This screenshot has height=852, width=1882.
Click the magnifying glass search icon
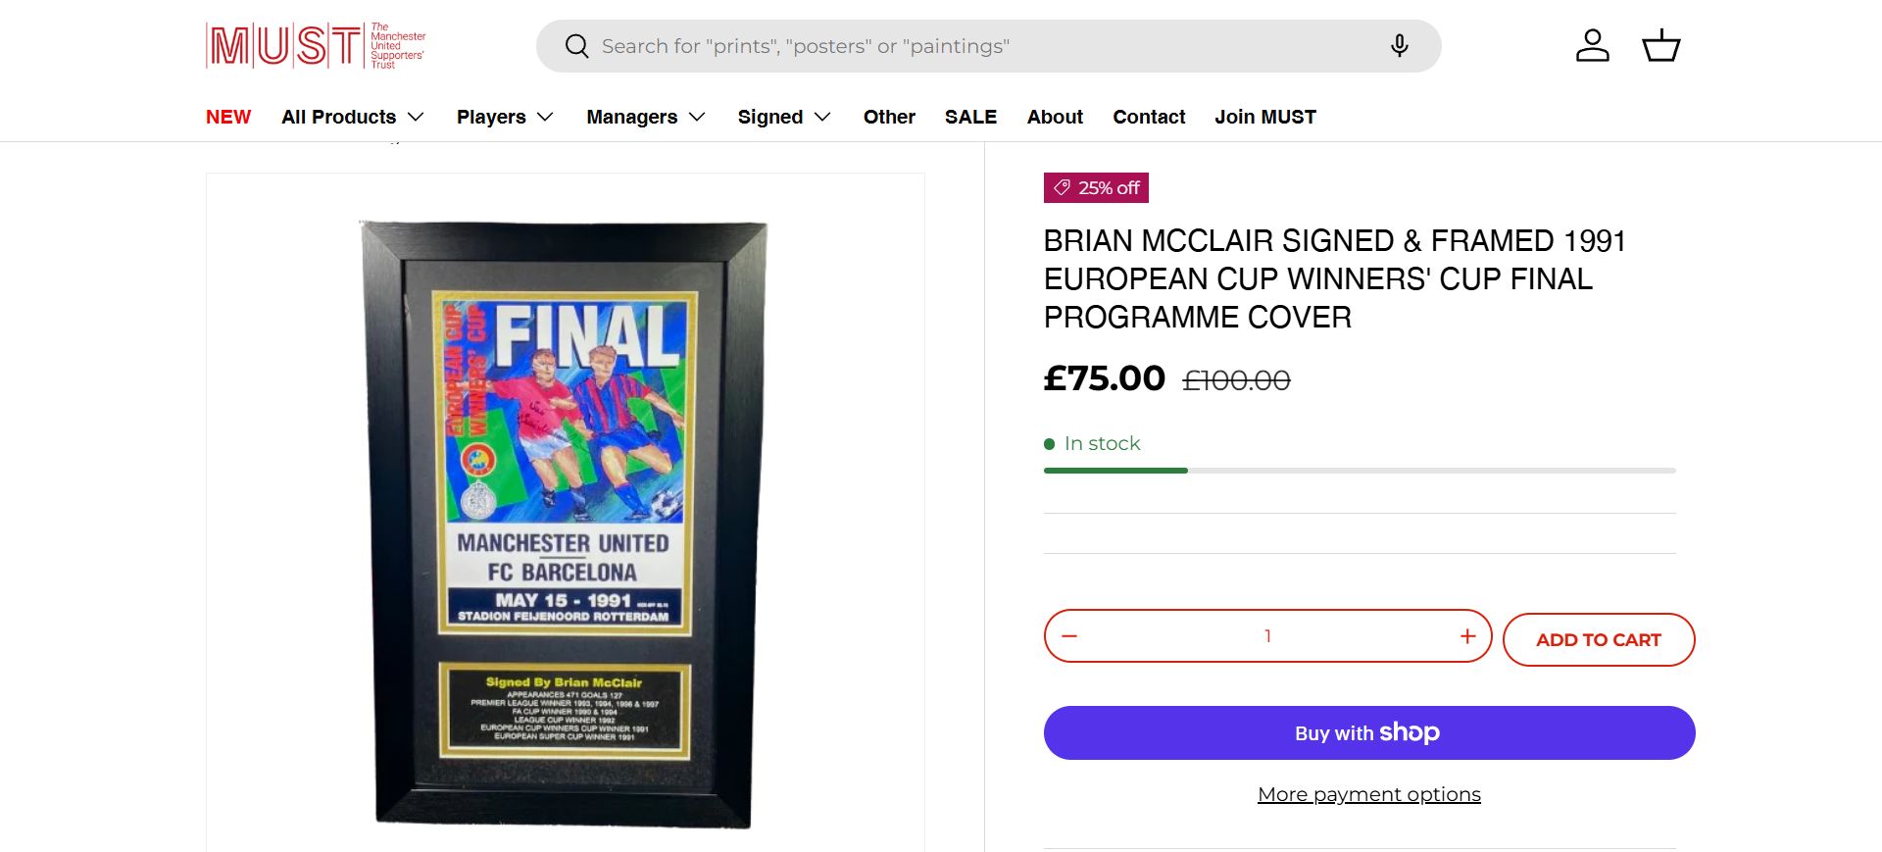576,46
